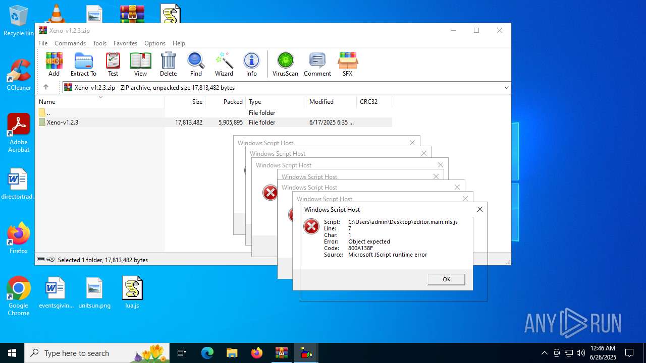Click the SFX toolbar icon

pos(347,64)
